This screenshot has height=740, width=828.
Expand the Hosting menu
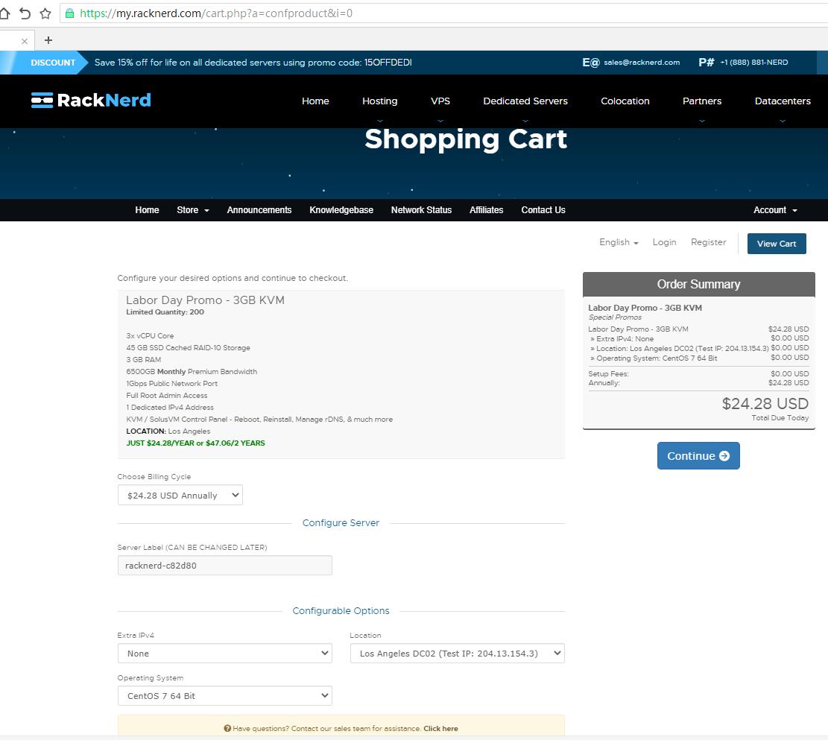click(x=379, y=101)
